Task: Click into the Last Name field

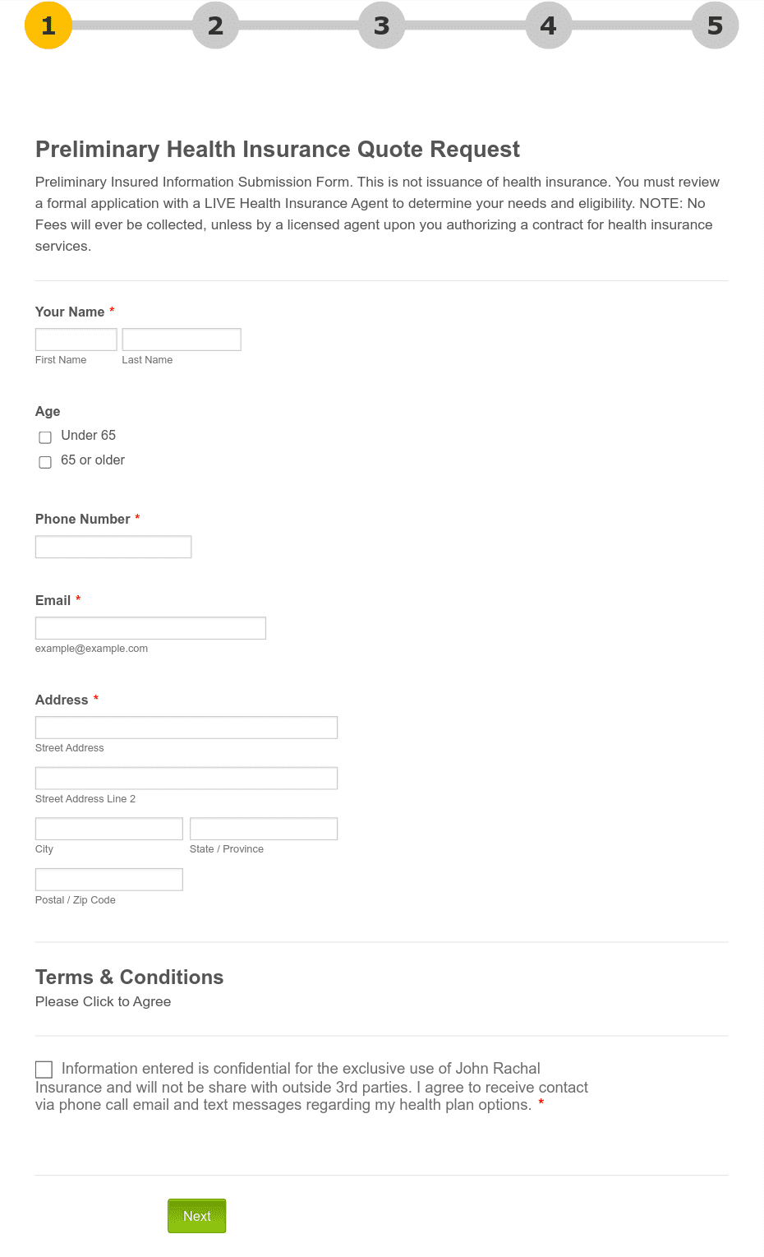Action: pos(182,340)
